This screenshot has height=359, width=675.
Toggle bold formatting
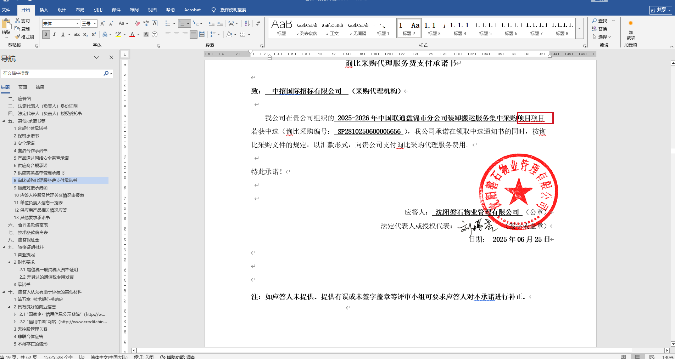(46, 34)
